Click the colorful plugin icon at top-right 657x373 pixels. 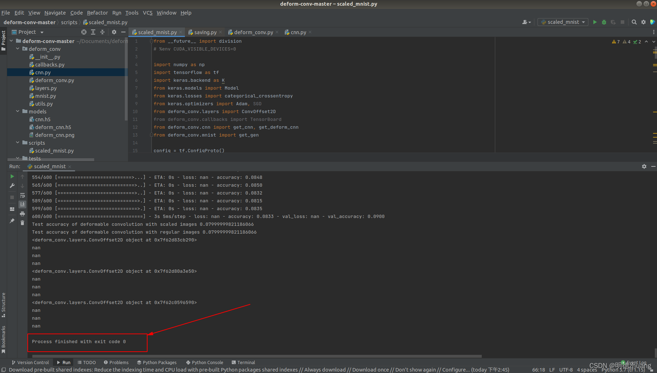653,22
